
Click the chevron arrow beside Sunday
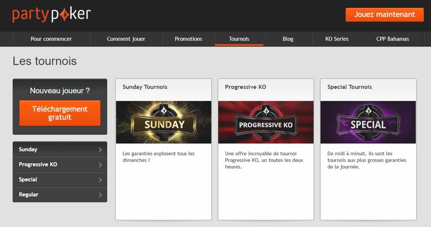pos(100,150)
